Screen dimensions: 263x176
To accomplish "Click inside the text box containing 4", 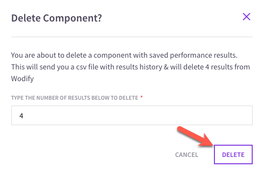I will coord(132,115).
